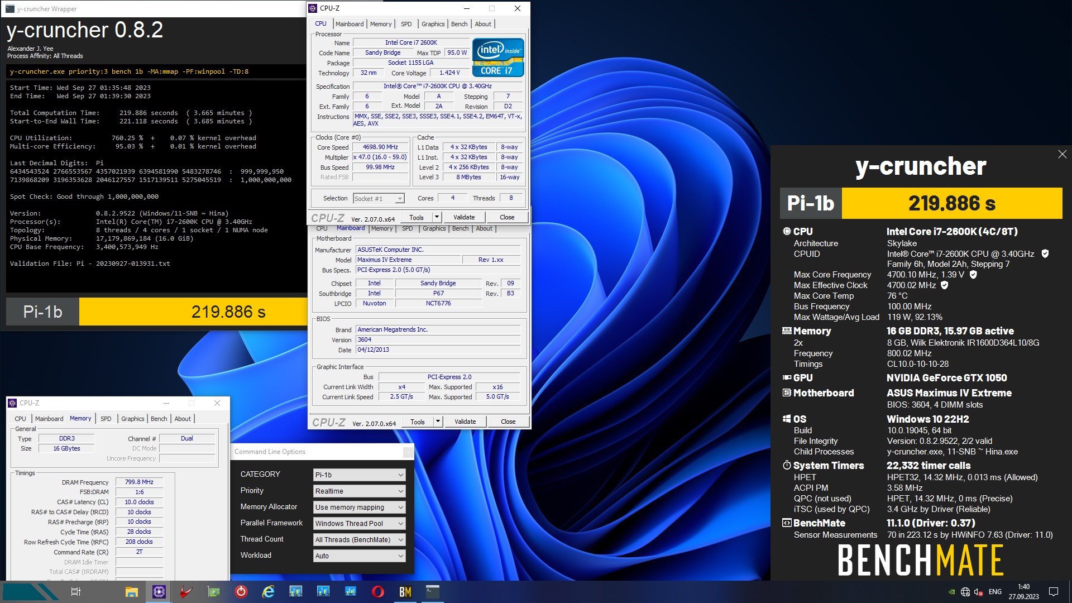Screen dimensions: 1072x603
Task: Close the BenchMate y-cruncher result panel
Action: [x=1062, y=154]
